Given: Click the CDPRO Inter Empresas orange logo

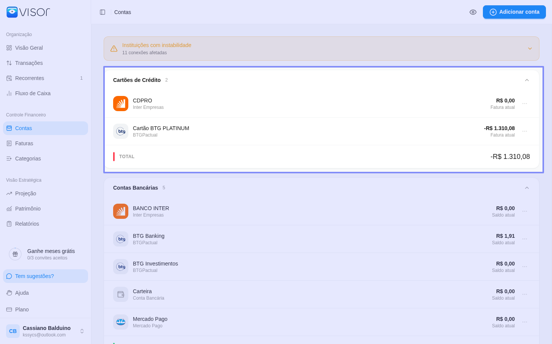Looking at the screenshot, I should [121, 104].
